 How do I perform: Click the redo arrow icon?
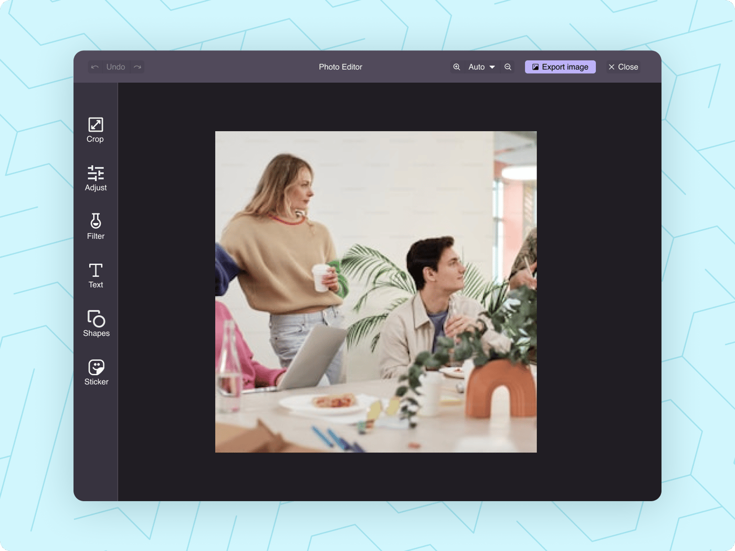(x=137, y=67)
